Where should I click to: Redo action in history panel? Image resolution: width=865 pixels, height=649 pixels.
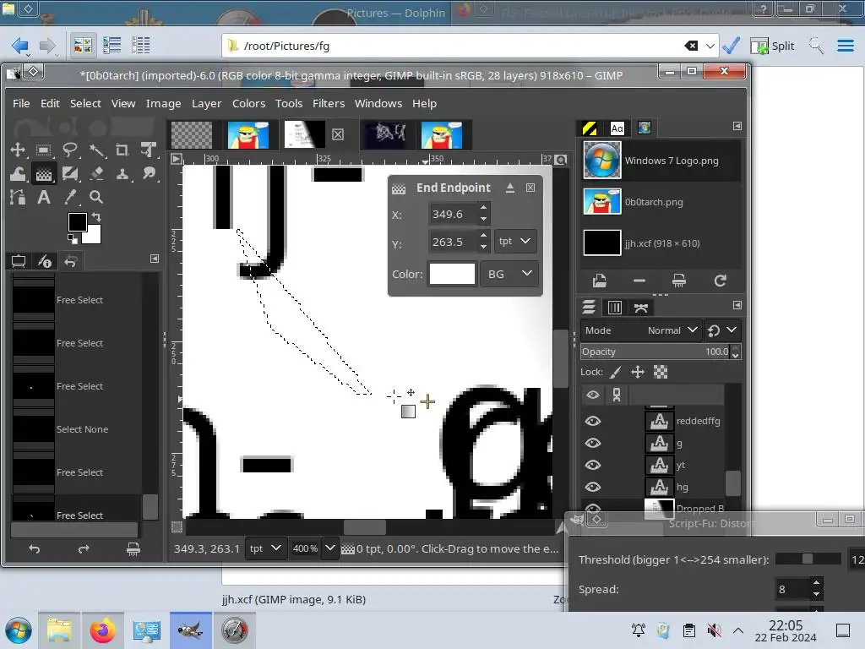pos(84,548)
